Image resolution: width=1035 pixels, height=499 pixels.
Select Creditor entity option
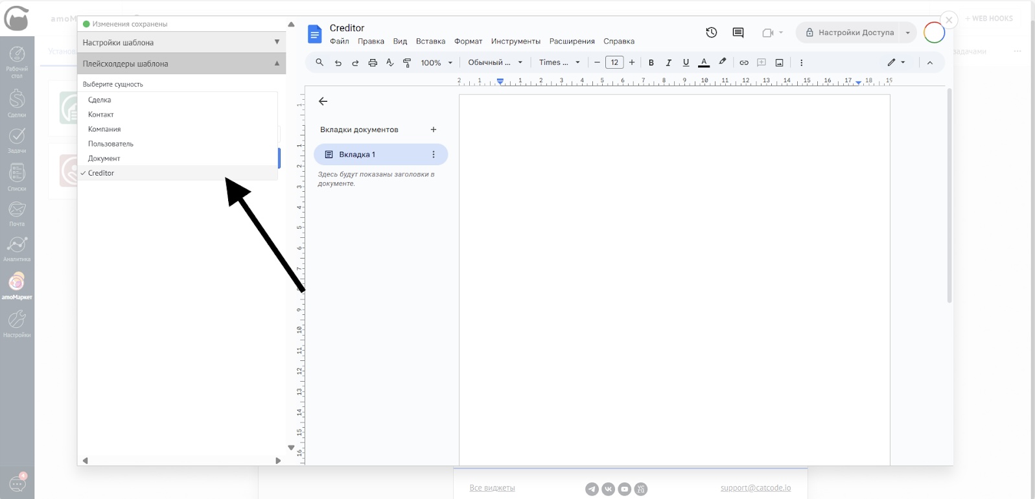click(x=178, y=173)
